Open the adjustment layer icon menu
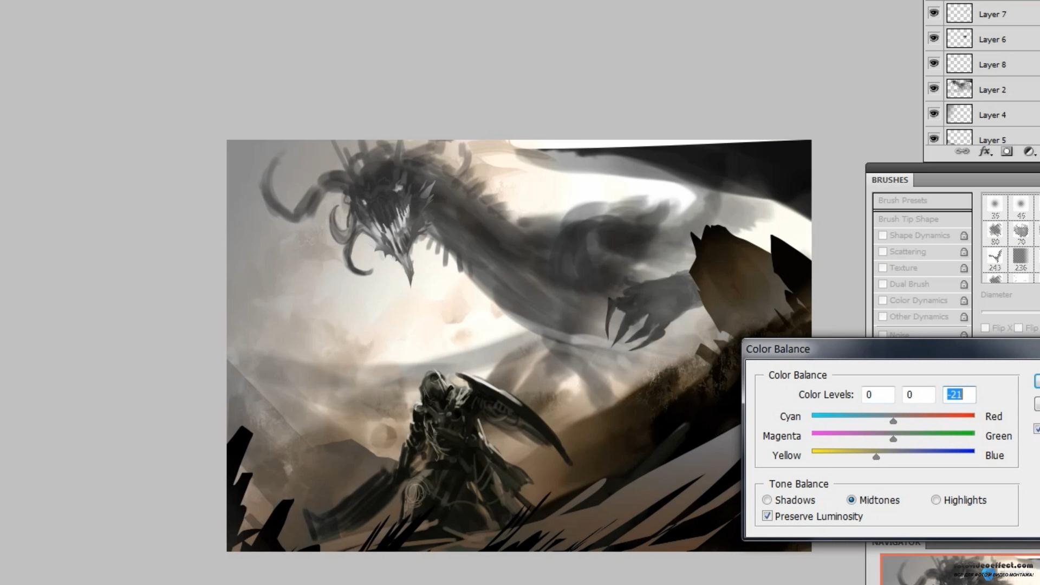Screen dimensions: 1040x585 pyautogui.click(x=1029, y=152)
